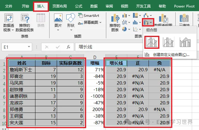Choose stacked area-clustered column combo thumbnail
The image size is (199, 130).
(x=185, y=42)
